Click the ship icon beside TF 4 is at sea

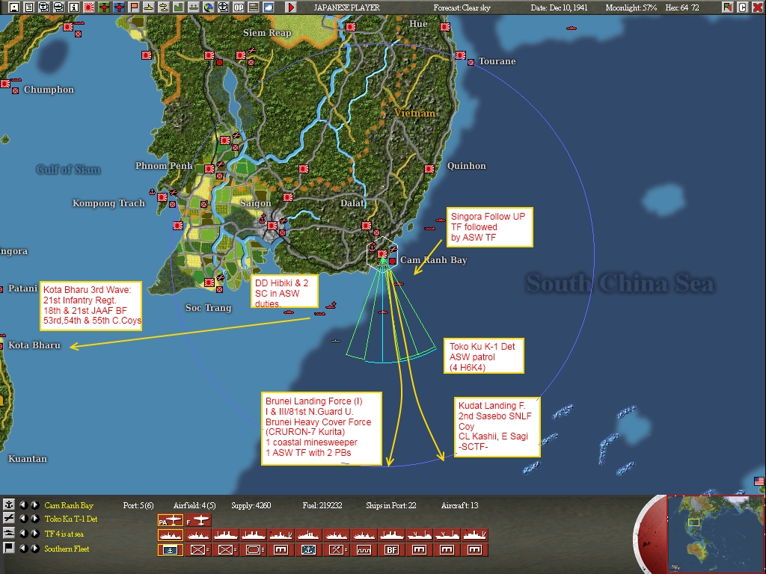(x=9, y=533)
